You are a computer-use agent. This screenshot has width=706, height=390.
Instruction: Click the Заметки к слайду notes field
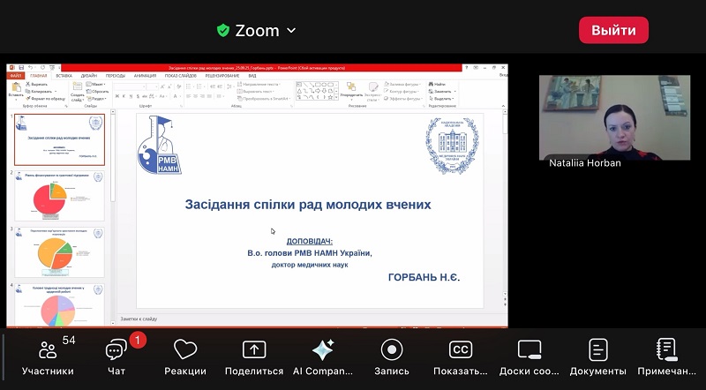(300, 318)
